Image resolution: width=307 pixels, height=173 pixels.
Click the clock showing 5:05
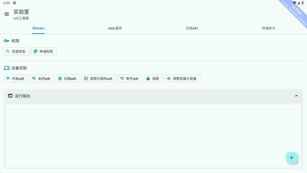7,3
